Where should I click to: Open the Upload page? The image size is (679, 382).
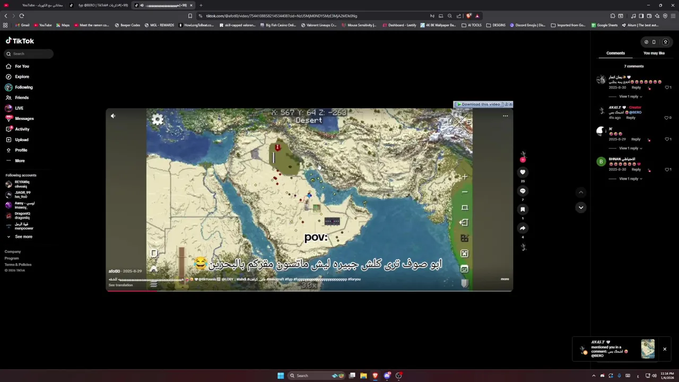[17, 140]
